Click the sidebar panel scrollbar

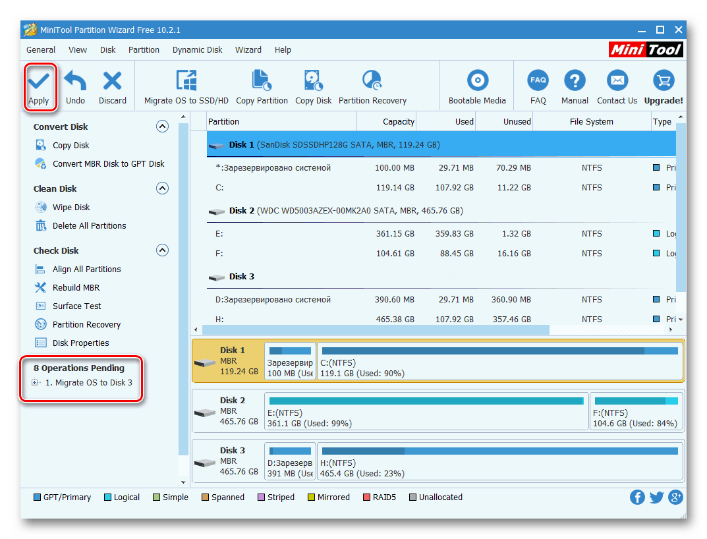183,289
